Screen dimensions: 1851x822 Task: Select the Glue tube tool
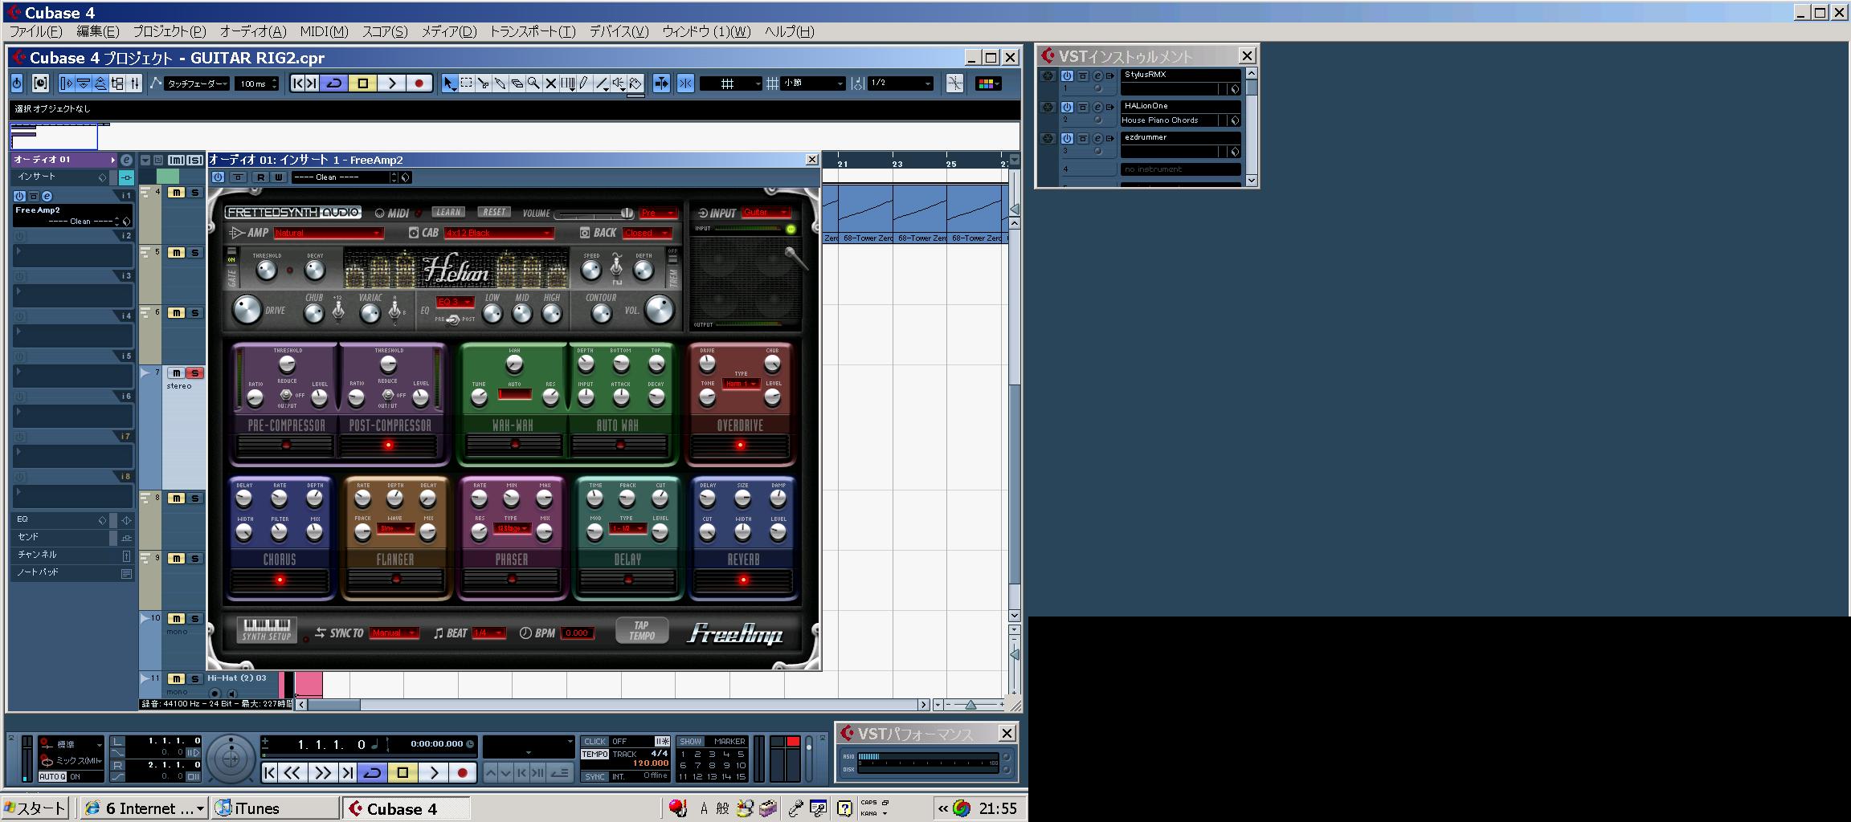pos(500,83)
